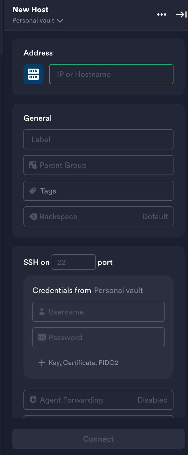The width and height of the screenshot is (188, 455).
Task: Open credentials source Personal vault selector
Action: (x=118, y=291)
